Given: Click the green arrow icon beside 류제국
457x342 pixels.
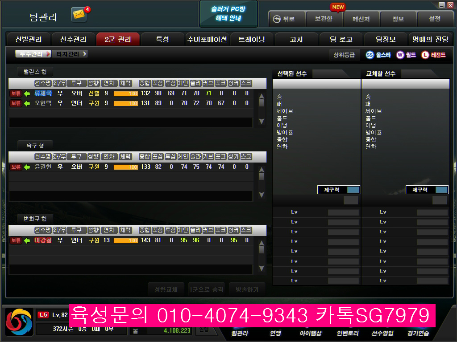Looking at the screenshot, I should pyautogui.click(x=27, y=94).
